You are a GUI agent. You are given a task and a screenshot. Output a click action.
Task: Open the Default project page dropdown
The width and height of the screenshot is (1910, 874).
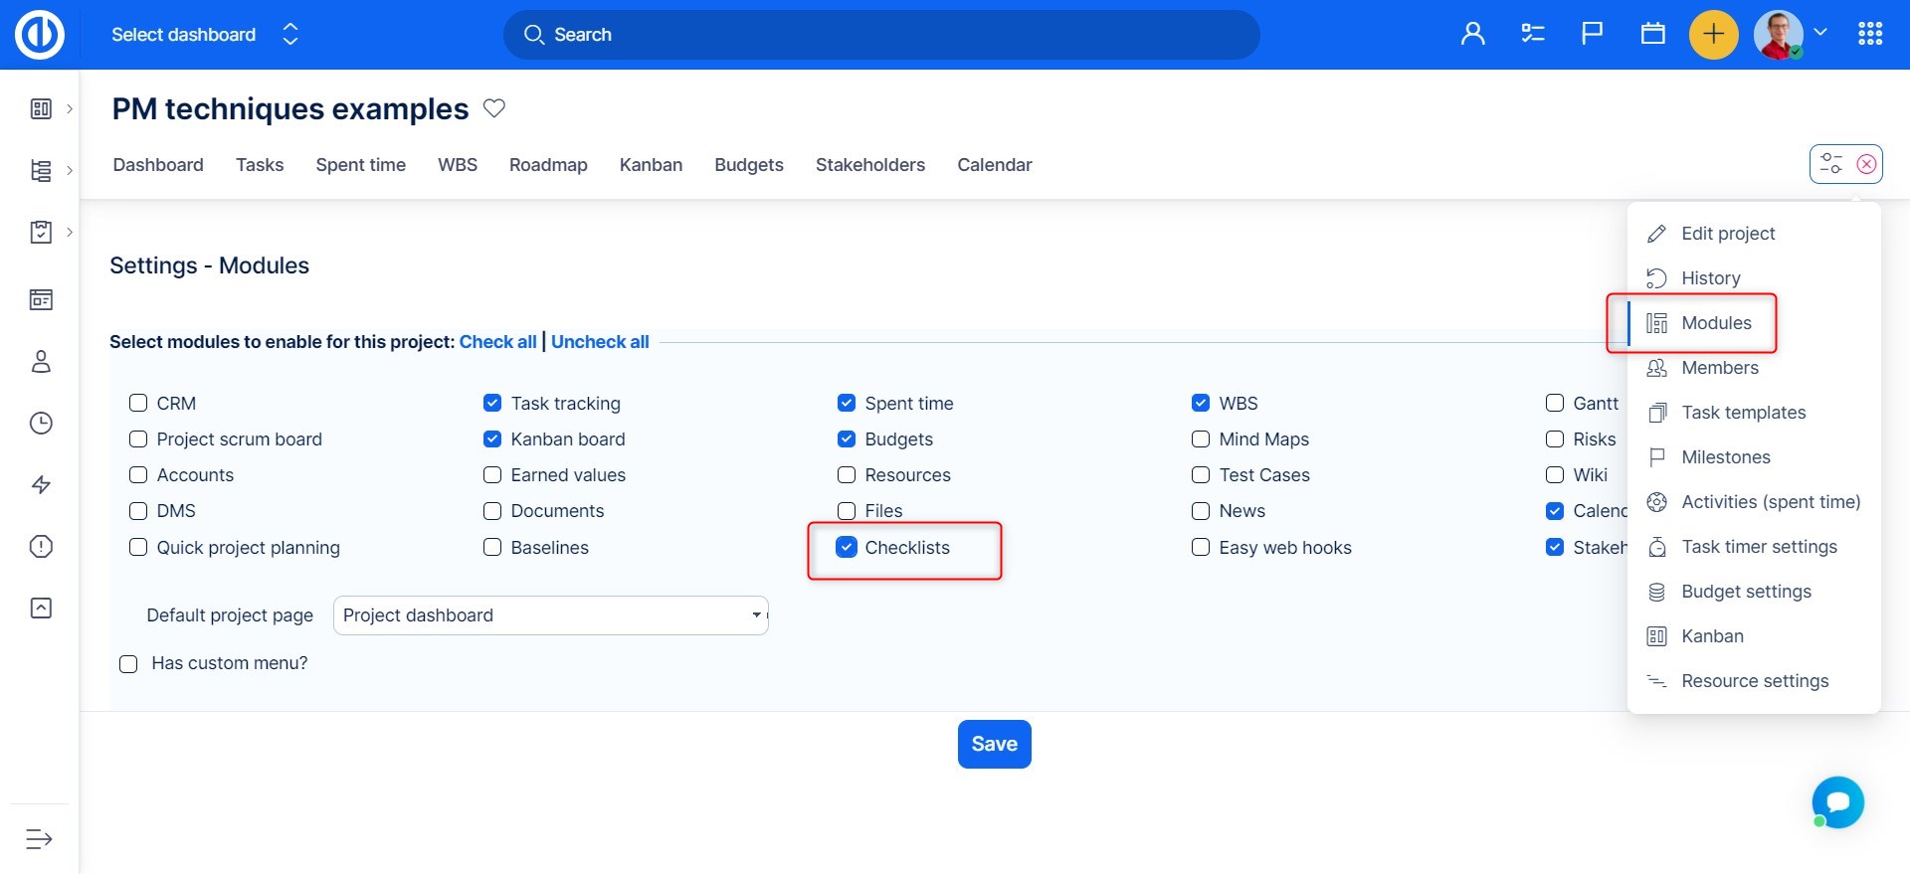tap(550, 615)
